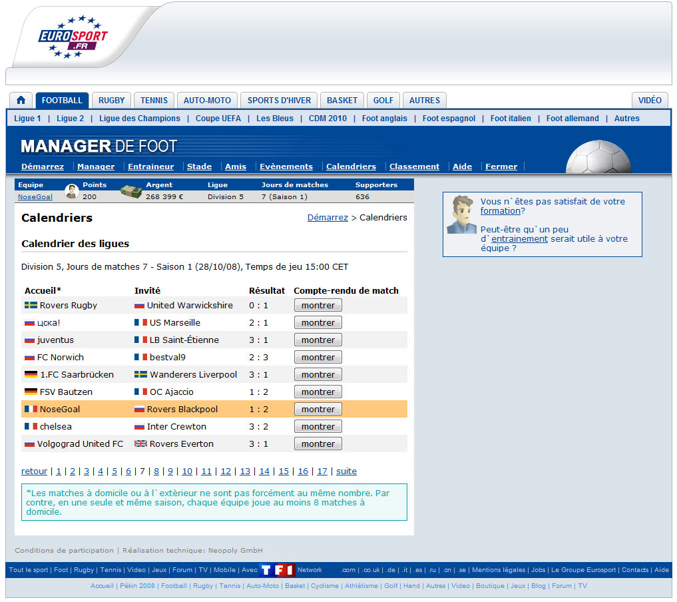The image size is (677, 602).
Task: Open Calendriers in the manager menu
Action: pyautogui.click(x=351, y=166)
